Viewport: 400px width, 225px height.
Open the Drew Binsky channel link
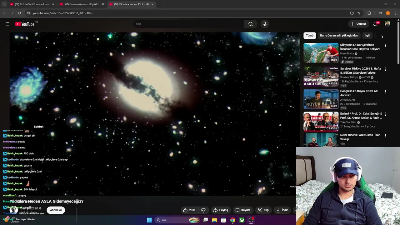point(347,53)
